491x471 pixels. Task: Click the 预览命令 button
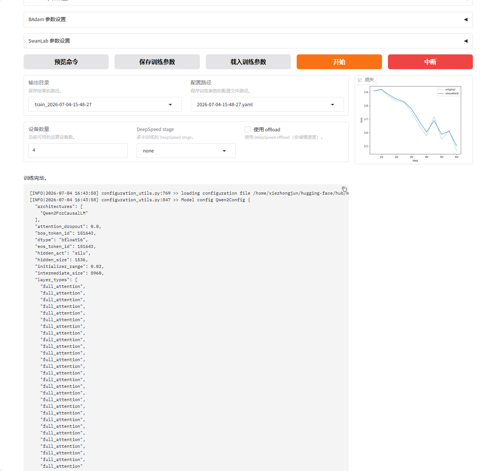pyautogui.click(x=66, y=62)
